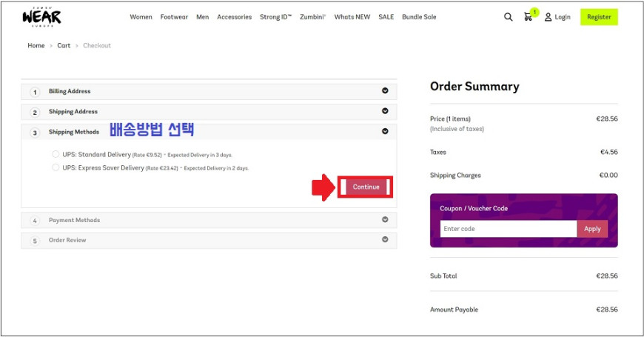
Task: Open the Footwear menu
Action: click(174, 17)
